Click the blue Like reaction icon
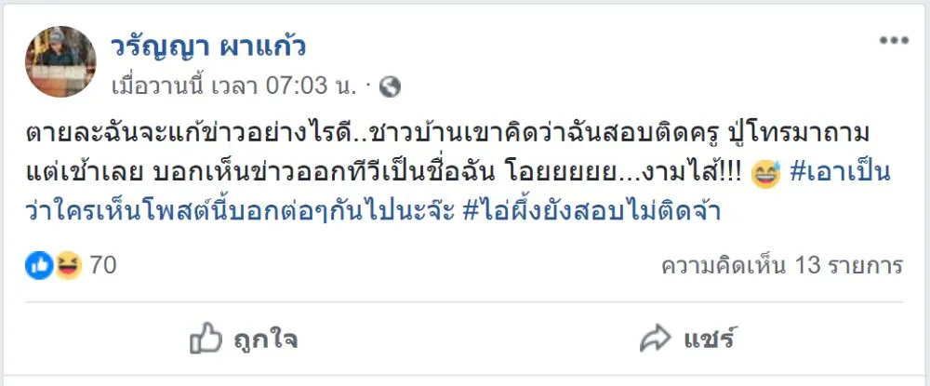Viewport: 930px width, 386px height. click(39, 266)
